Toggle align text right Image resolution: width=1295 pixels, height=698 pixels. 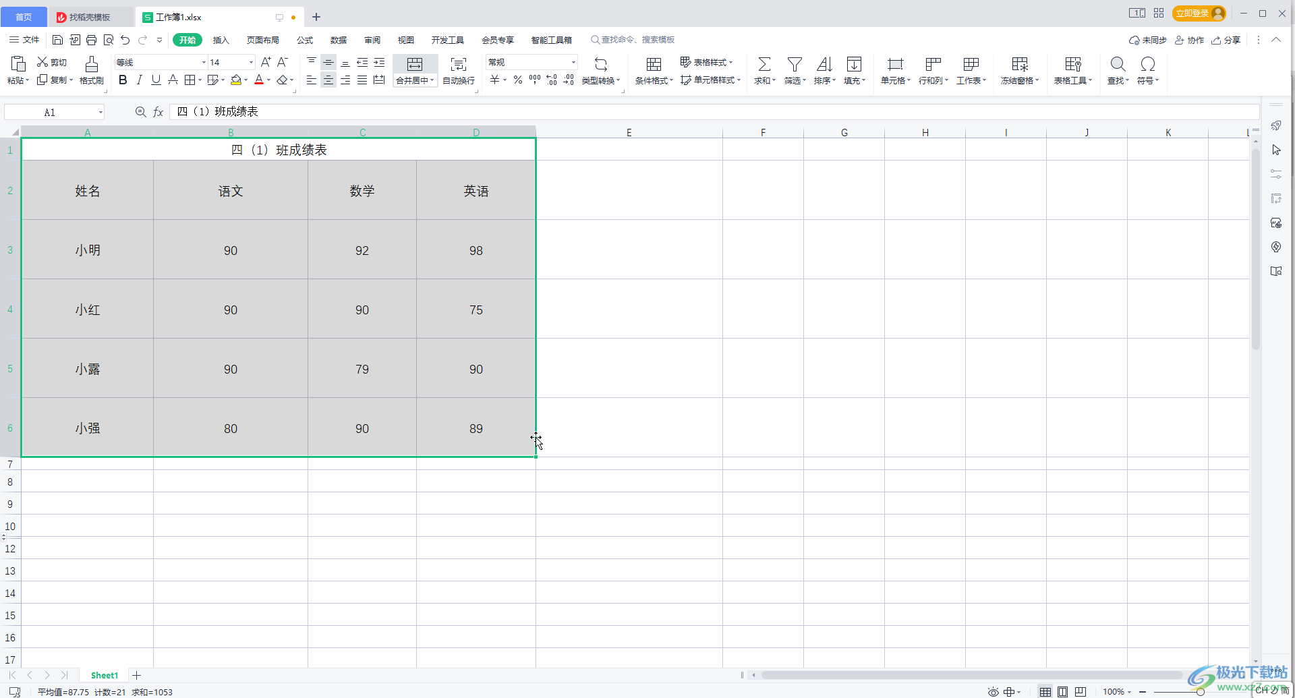(345, 80)
